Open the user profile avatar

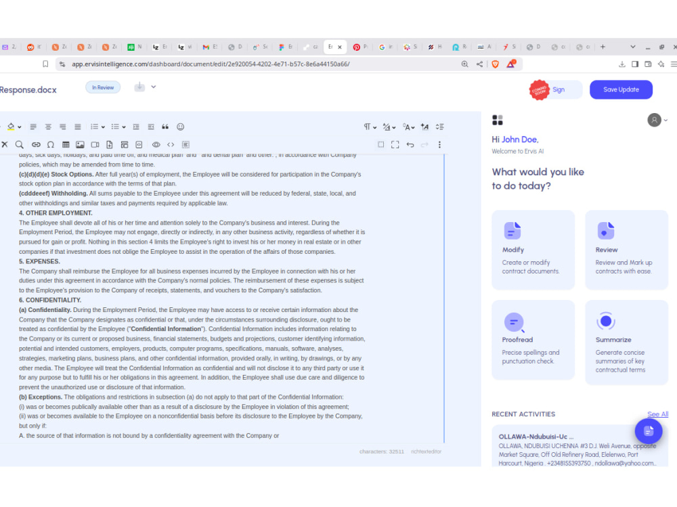(x=654, y=120)
